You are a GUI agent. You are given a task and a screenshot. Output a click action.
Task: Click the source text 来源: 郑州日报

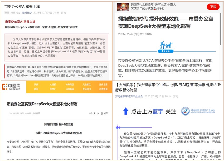click(x=33, y=113)
